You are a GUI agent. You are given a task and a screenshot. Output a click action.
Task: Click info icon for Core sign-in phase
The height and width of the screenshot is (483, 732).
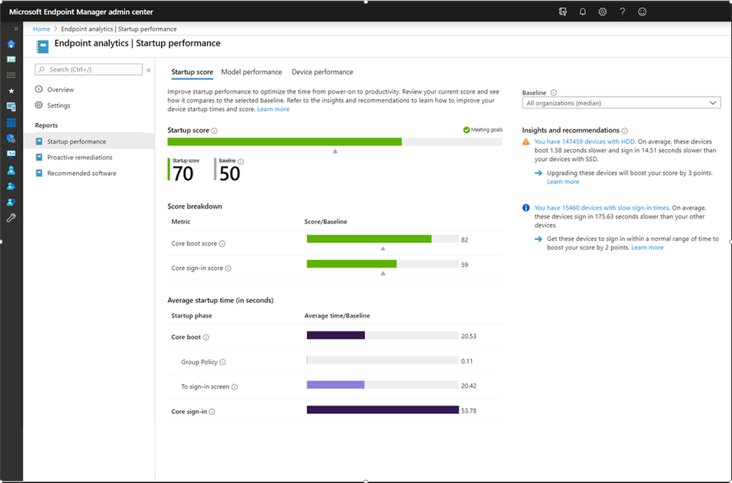coord(212,412)
